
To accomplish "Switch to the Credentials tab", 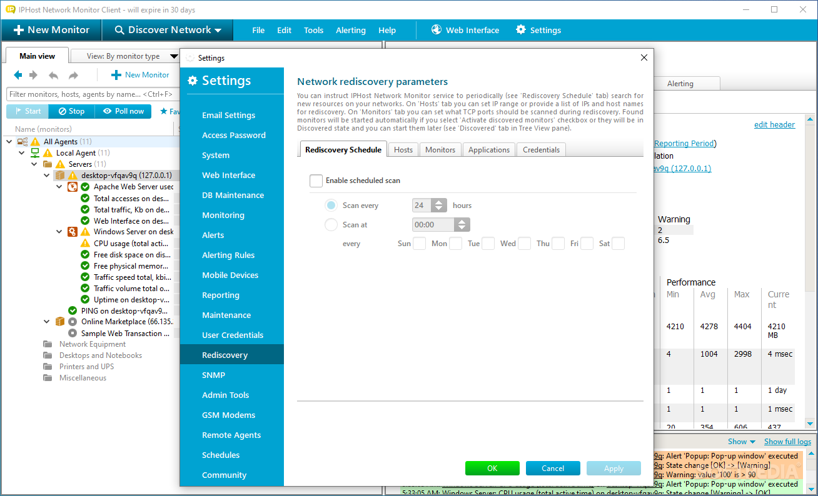I will (x=542, y=150).
